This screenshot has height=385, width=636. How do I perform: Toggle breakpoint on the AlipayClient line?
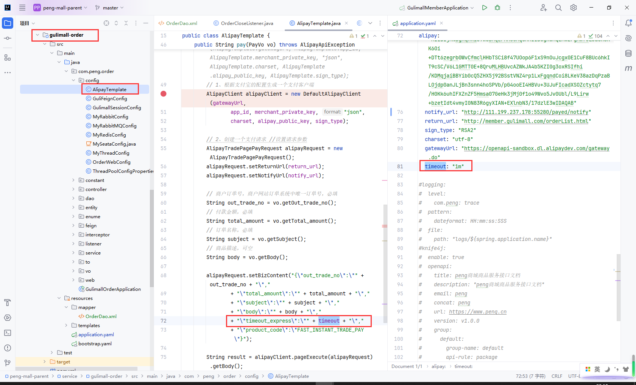[x=164, y=94]
